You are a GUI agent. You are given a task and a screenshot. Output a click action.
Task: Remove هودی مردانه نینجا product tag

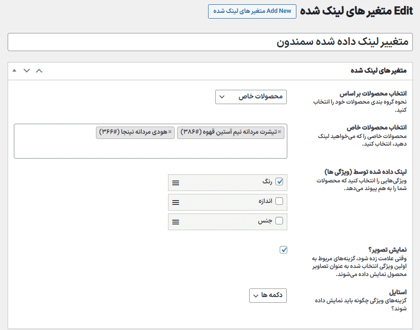tap(170, 132)
